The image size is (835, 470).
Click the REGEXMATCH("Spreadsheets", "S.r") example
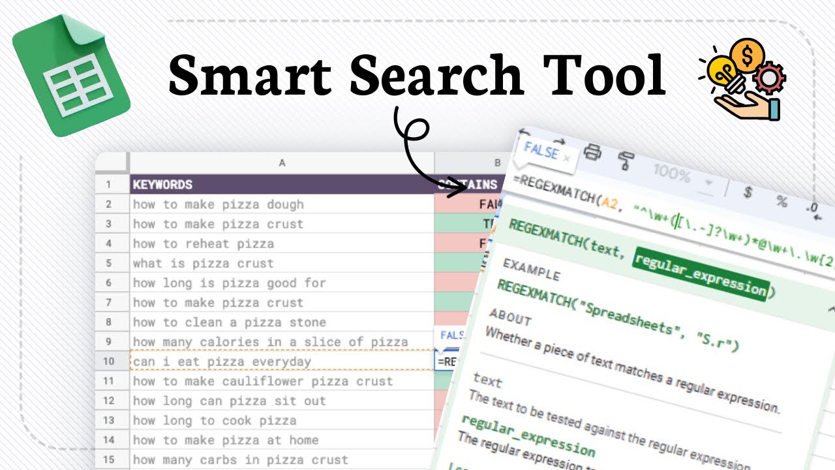coord(617,315)
